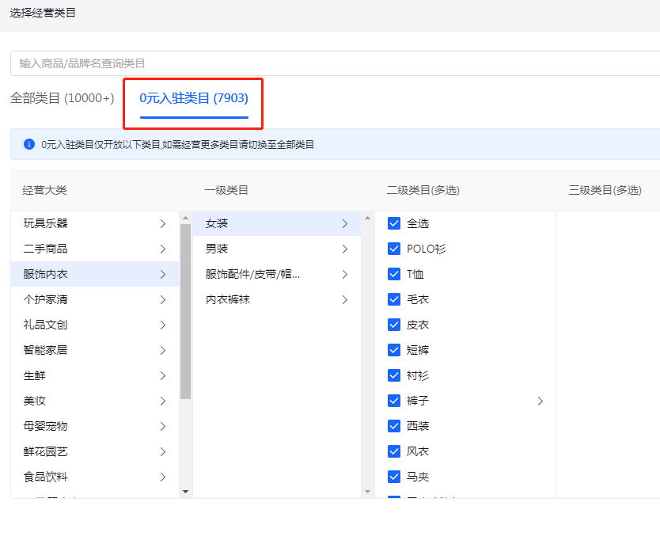This screenshot has height=544, width=660.
Task: Expand the 男装 first-level category
Action: [x=345, y=249]
